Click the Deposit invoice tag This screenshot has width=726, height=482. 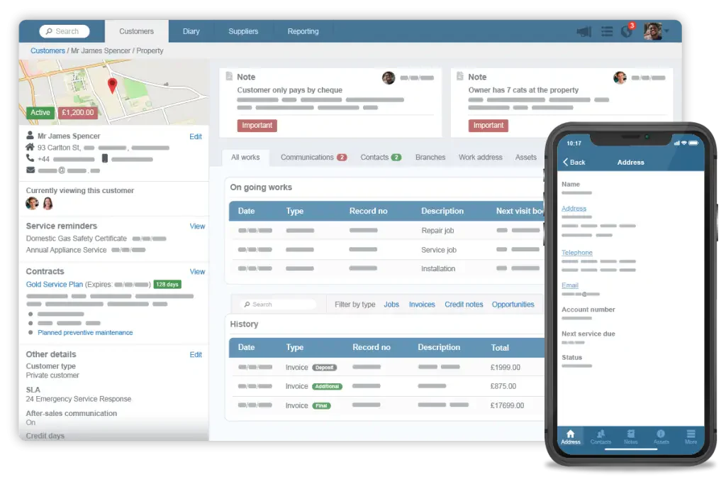pyautogui.click(x=324, y=368)
